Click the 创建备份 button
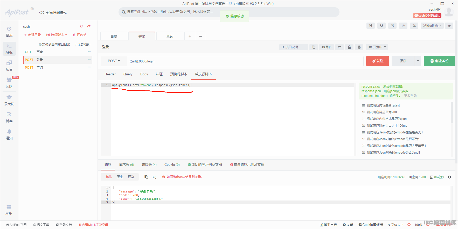458x229 pixels. coord(439,61)
